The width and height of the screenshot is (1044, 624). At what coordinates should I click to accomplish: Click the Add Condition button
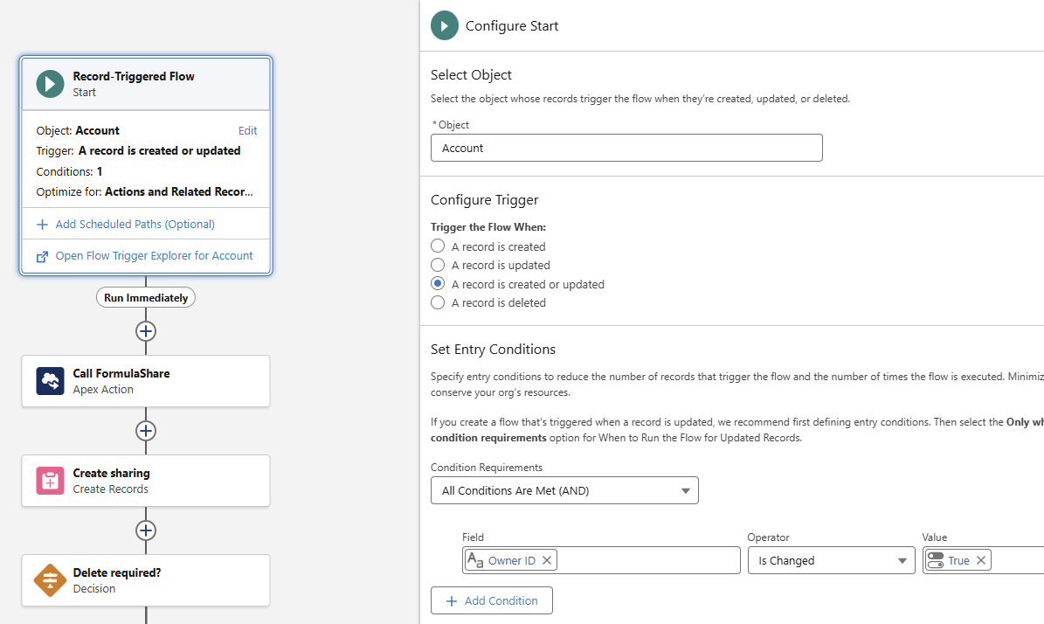click(x=491, y=600)
